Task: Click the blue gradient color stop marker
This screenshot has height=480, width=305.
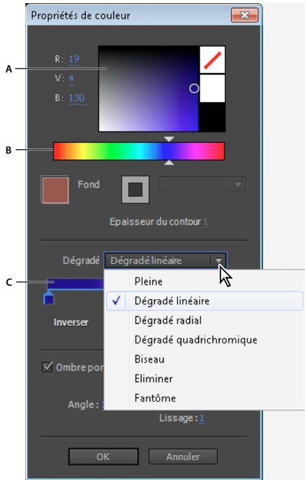Action: [x=49, y=298]
